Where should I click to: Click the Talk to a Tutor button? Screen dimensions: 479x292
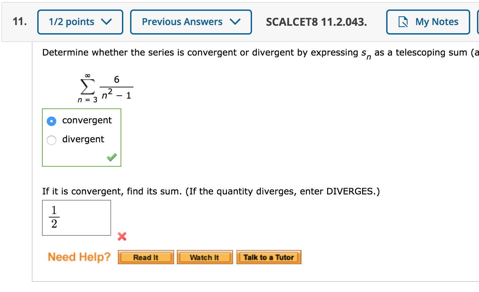tap(269, 257)
